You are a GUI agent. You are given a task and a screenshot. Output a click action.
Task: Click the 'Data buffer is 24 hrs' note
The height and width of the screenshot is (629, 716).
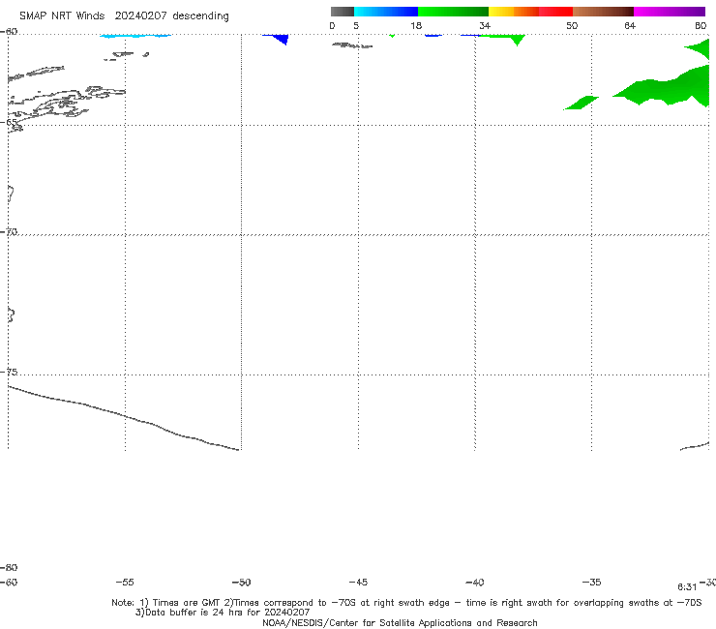223,613
